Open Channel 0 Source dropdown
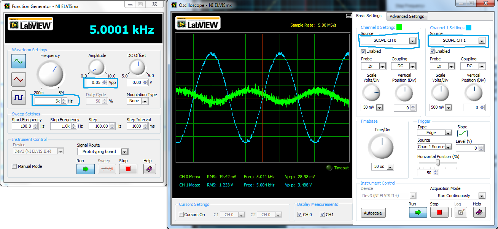 point(412,41)
